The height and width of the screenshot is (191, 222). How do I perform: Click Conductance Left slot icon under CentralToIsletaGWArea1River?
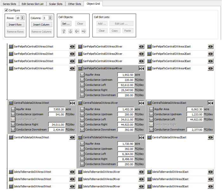82,119
